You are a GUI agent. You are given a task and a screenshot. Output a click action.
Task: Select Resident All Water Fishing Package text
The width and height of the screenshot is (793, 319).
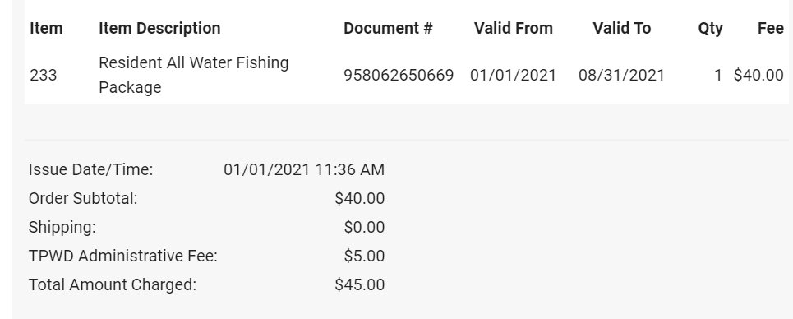click(x=194, y=75)
